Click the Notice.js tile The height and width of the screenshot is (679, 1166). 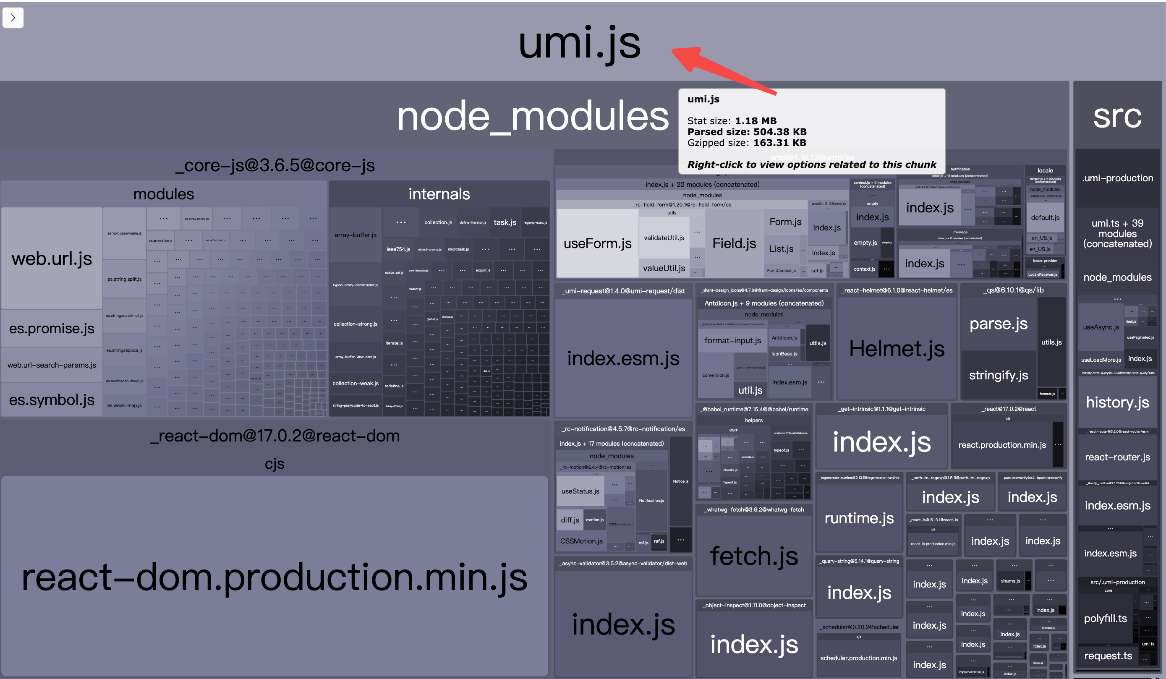680,481
